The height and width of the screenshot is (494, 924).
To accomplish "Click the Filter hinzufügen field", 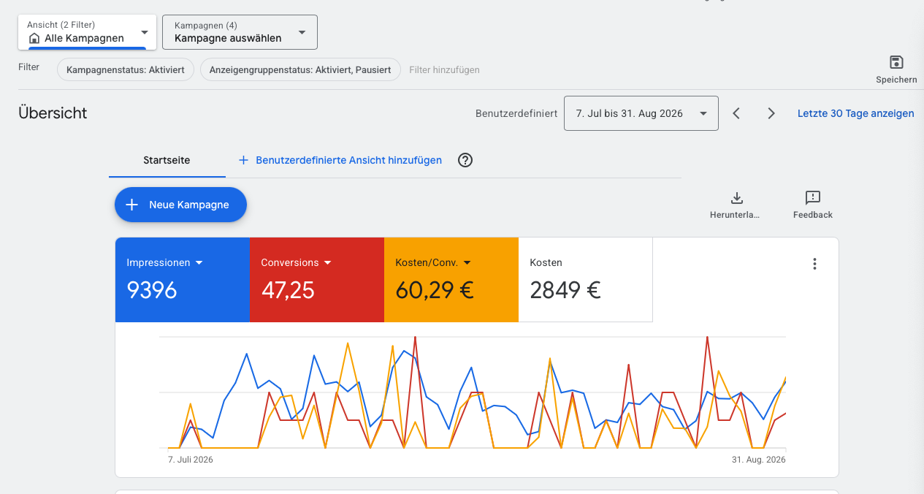I will pos(444,70).
